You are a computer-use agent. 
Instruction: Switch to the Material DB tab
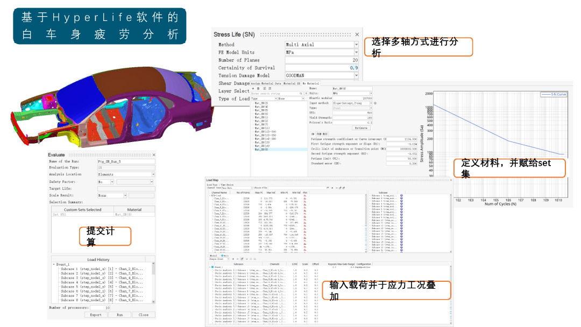pos(292,83)
